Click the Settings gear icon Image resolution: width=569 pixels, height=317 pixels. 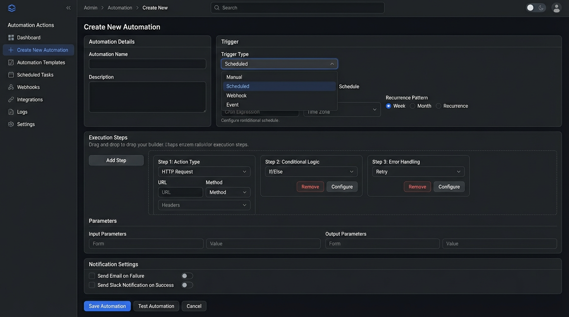click(x=11, y=124)
